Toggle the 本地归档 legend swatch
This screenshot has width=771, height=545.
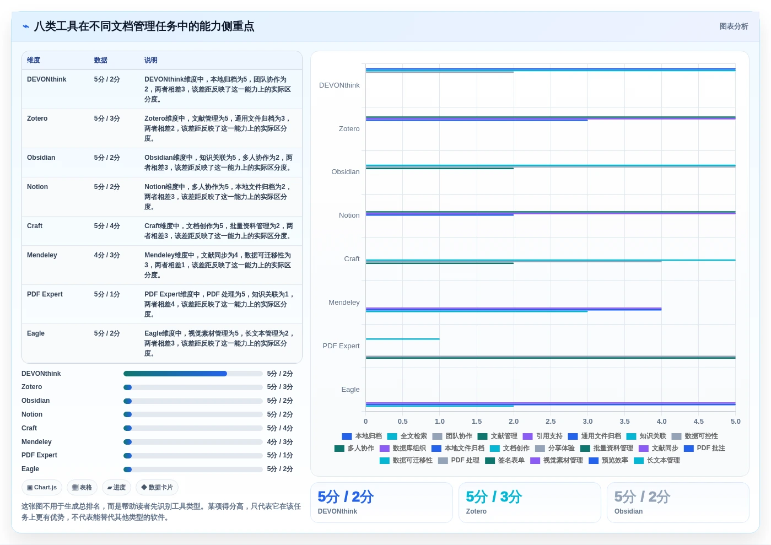[347, 436]
